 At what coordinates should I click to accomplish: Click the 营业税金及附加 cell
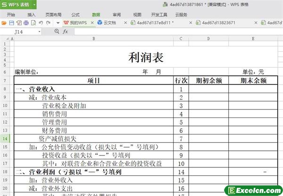[x=94, y=105]
